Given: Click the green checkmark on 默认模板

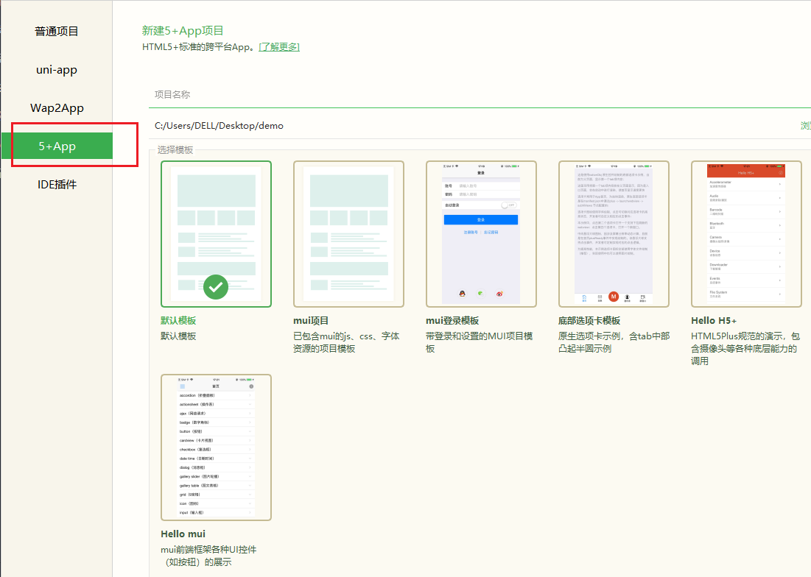Looking at the screenshot, I should pos(216,287).
